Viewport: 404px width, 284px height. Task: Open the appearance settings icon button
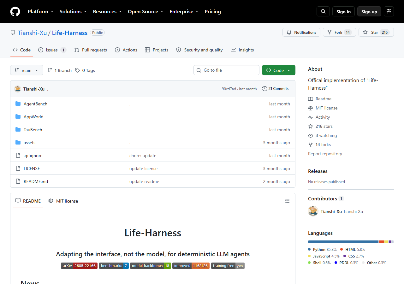pyautogui.click(x=389, y=11)
